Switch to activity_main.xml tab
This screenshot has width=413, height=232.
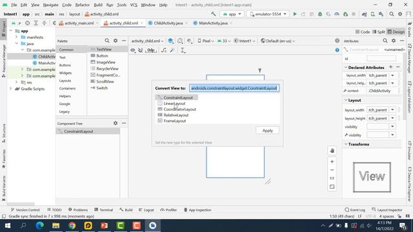[79, 23]
